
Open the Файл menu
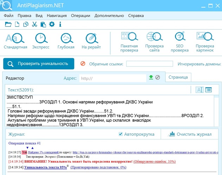pyautogui.click(x=8, y=15)
